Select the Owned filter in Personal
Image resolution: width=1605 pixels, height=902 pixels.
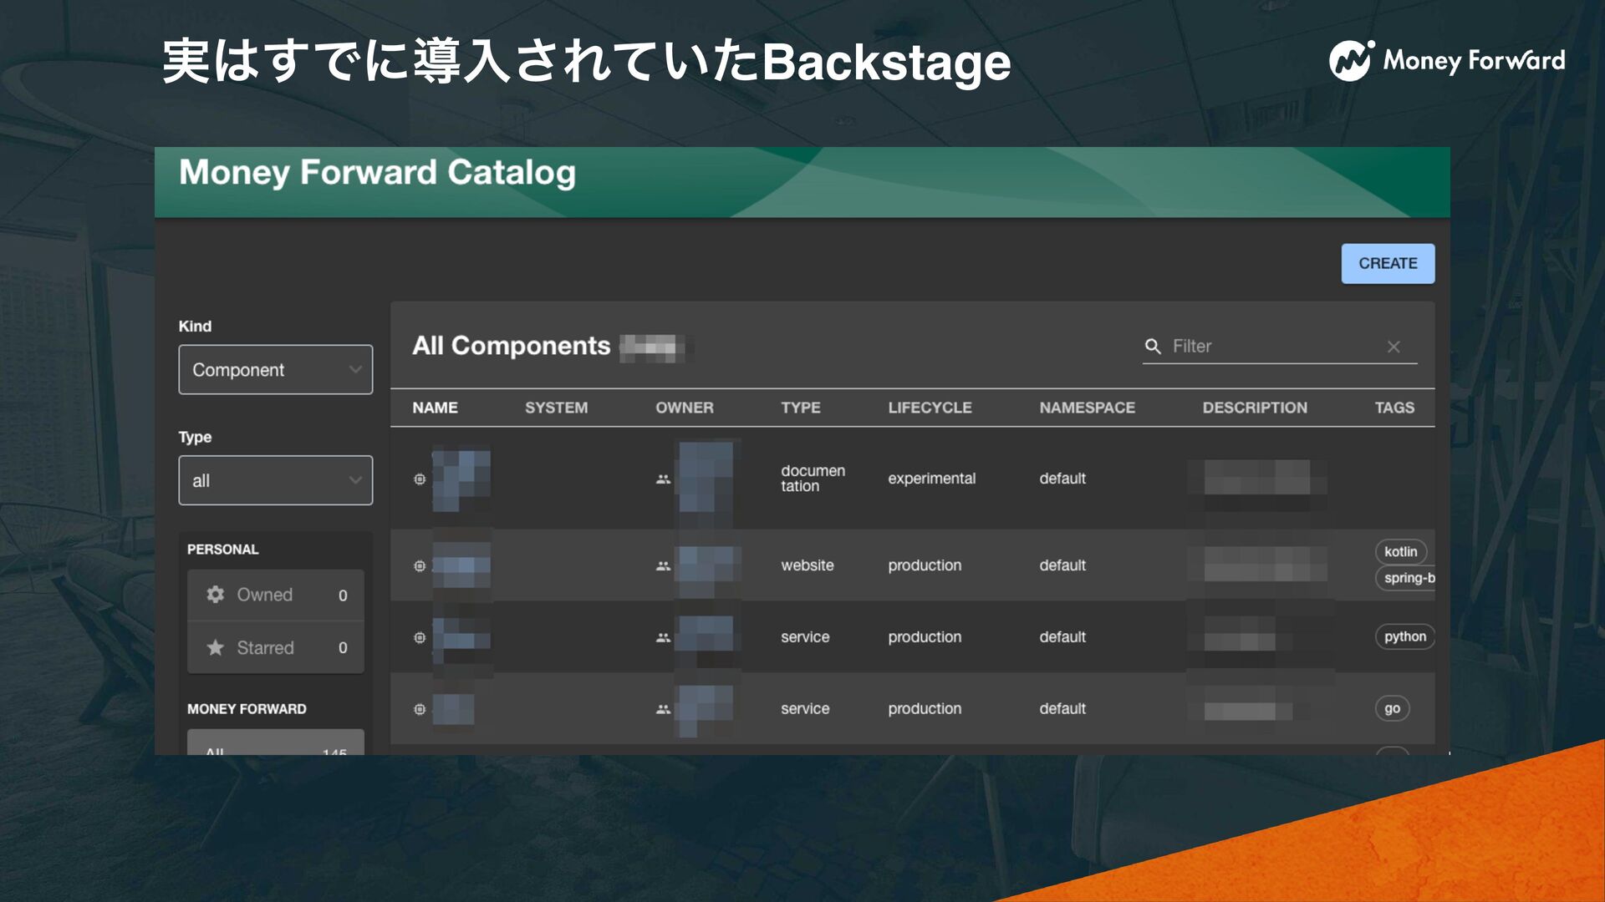(x=275, y=595)
